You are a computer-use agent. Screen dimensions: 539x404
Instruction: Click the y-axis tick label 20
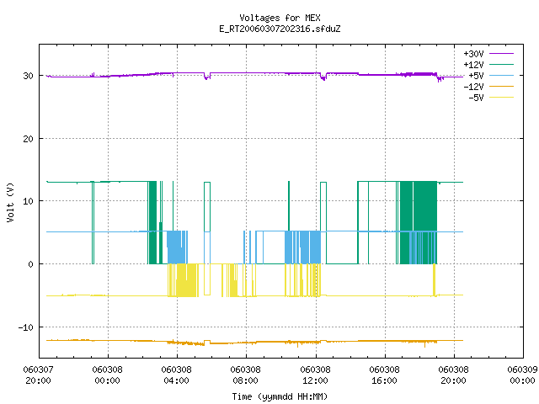28,139
